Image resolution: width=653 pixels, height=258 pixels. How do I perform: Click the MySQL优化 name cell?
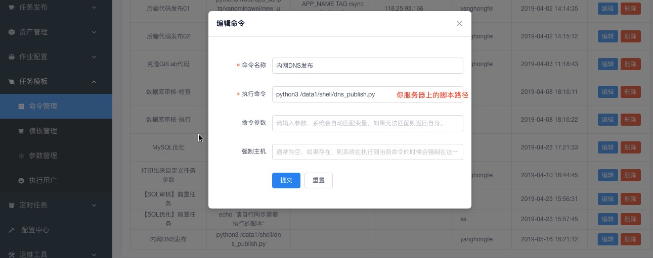pyautogui.click(x=168, y=147)
